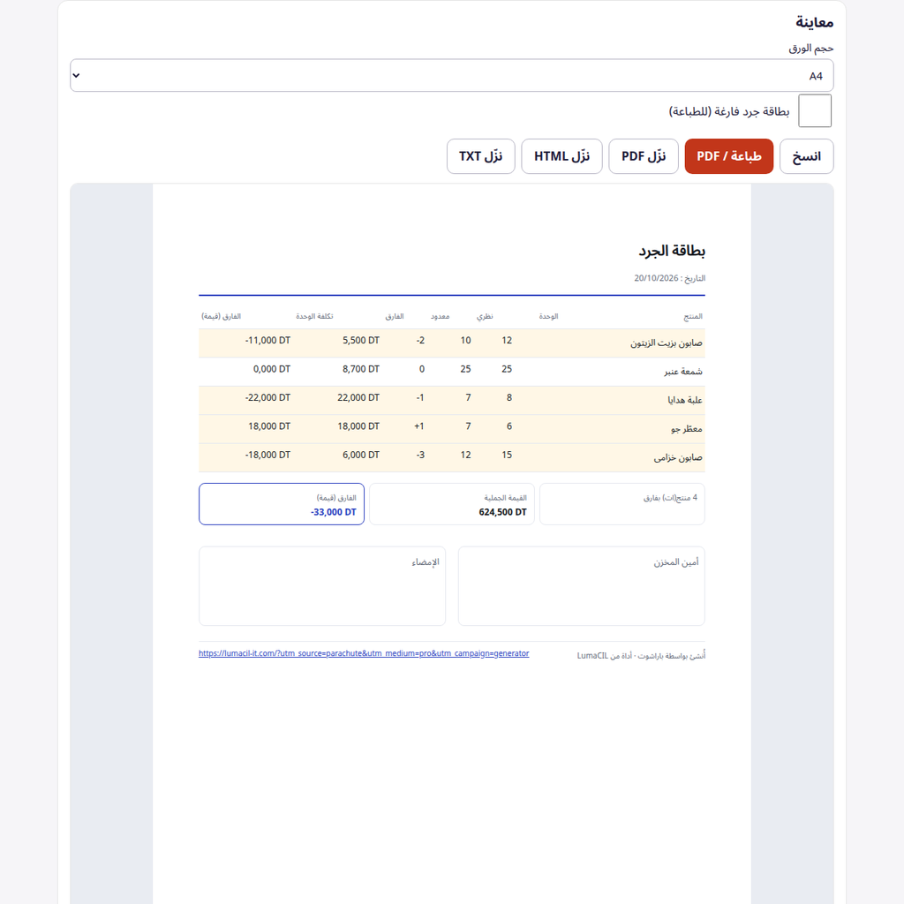Image resolution: width=904 pixels, height=904 pixels.
Task: Click the نزّل PDF download button
Action: tap(644, 156)
